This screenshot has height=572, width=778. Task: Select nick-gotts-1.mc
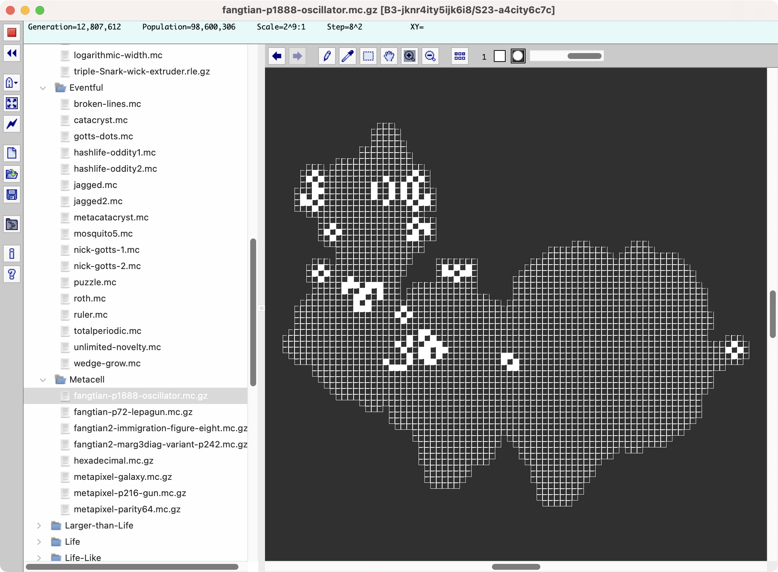coord(106,250)
